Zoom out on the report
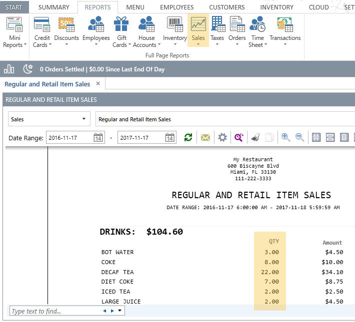 coord(300,138)
